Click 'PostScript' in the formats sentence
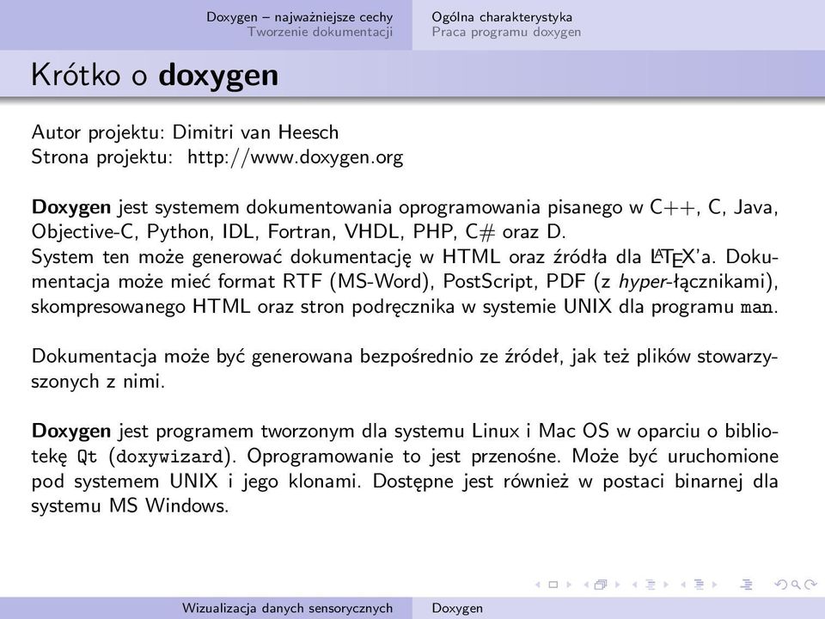This screenshot has width=825, height=619. (488, 282)
